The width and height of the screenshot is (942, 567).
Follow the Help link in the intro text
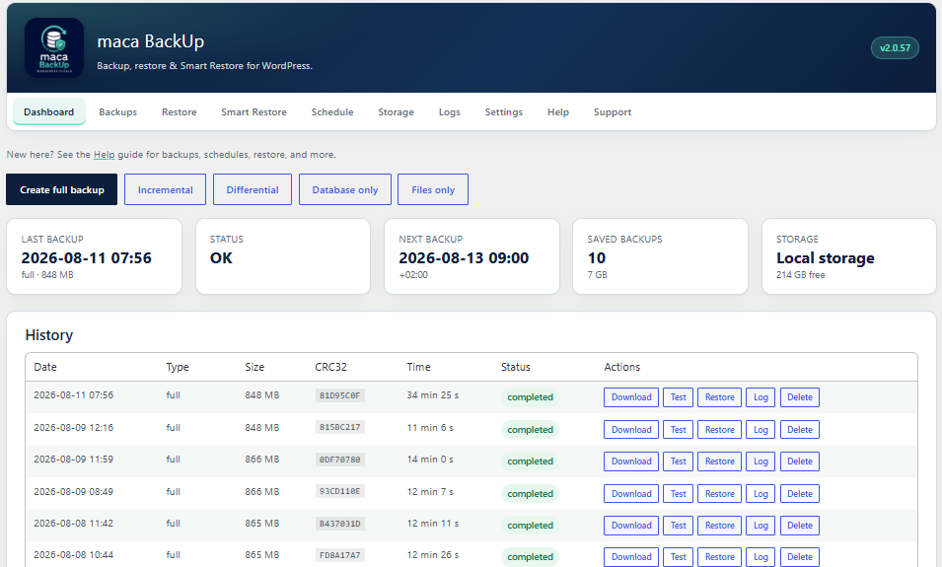tap(104, 155)
